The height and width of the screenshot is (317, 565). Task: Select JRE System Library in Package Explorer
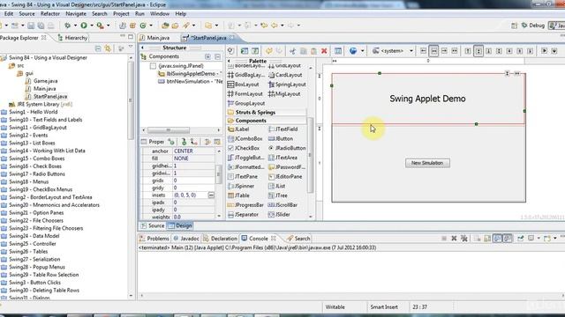(41, 104)
